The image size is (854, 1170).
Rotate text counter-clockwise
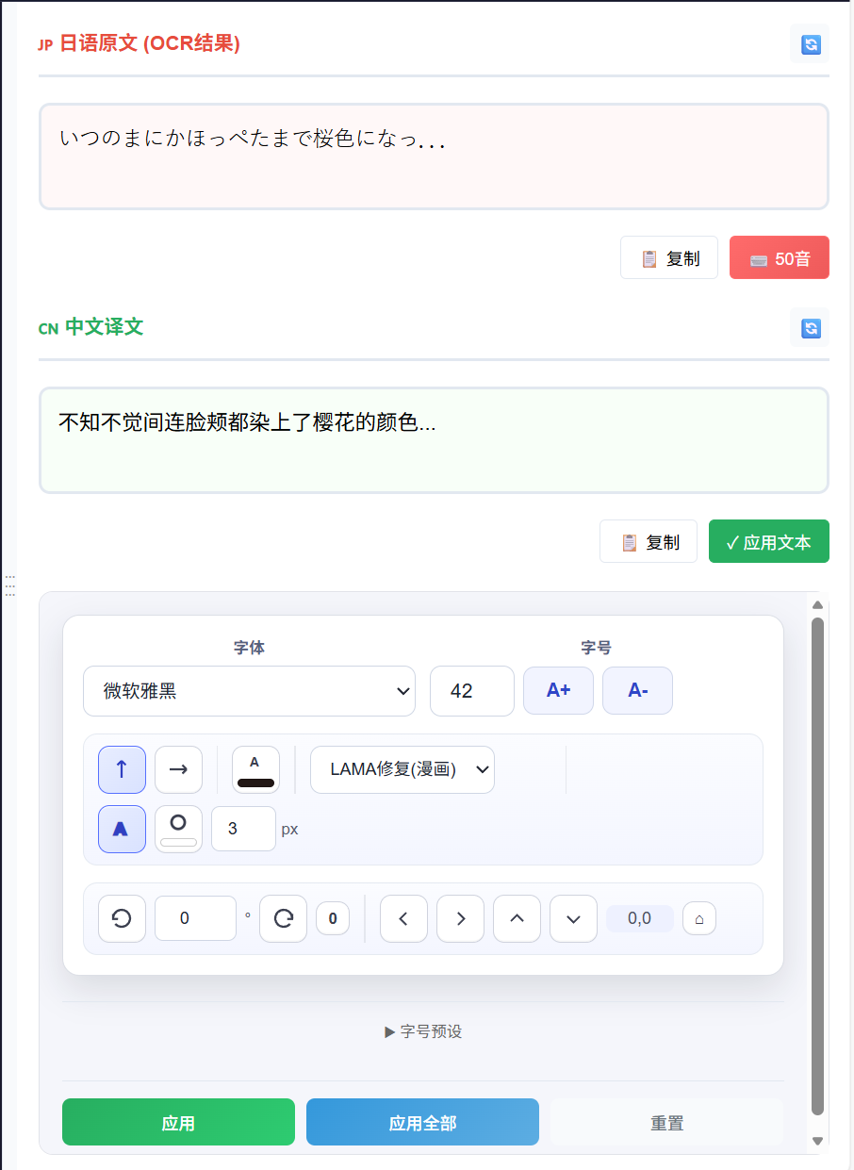pos(122,918)
